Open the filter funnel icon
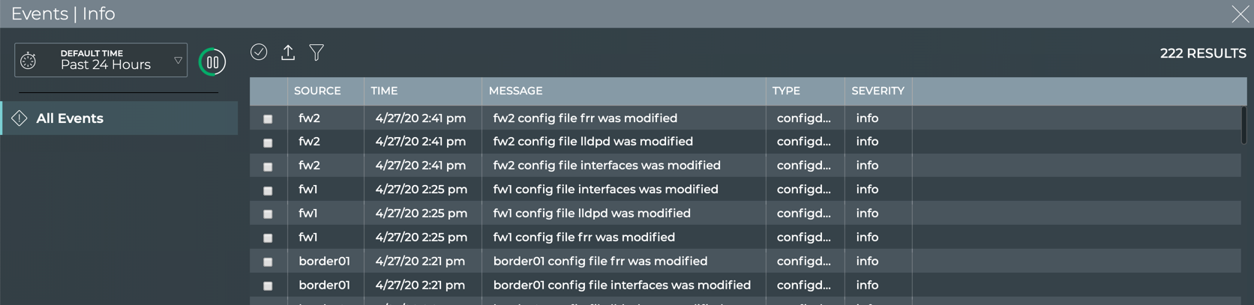Image resolution: width=1254 pixels, height=305 pixels. tap(316, 52)
